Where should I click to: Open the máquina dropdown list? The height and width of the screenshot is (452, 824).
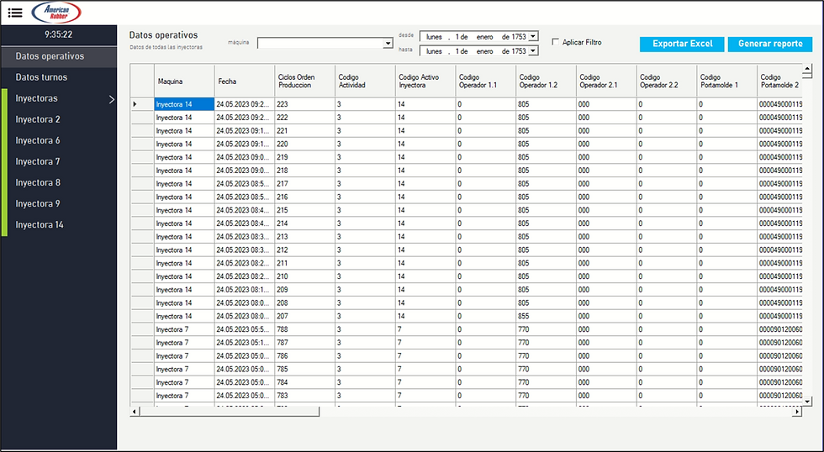pos(388,44)
